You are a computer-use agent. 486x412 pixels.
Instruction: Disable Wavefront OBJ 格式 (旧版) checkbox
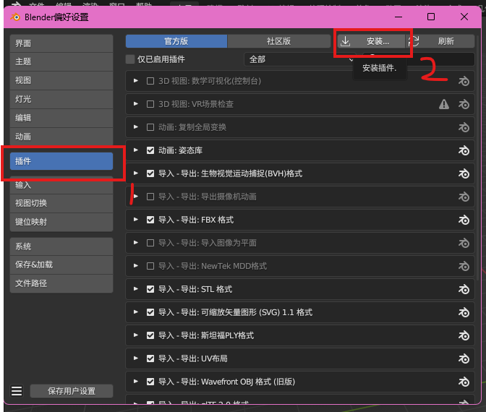150,382
